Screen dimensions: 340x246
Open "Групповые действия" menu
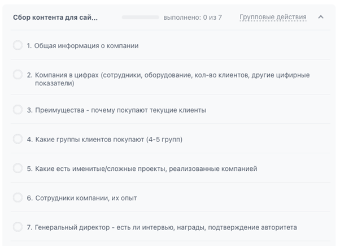273,18
